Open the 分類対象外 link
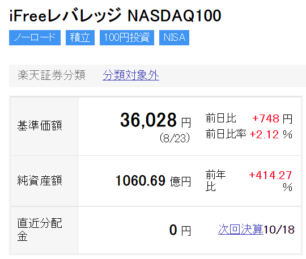Viewport: 306px width, 259px height. coord(131,75)
